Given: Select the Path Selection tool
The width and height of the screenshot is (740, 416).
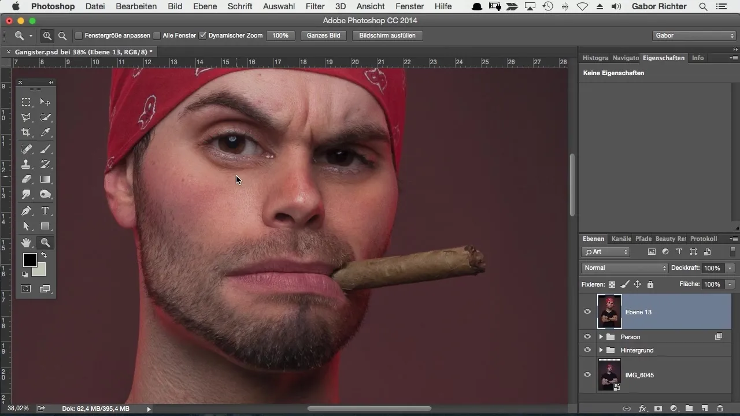Looking at the screenshot, I should click(26, 226).
